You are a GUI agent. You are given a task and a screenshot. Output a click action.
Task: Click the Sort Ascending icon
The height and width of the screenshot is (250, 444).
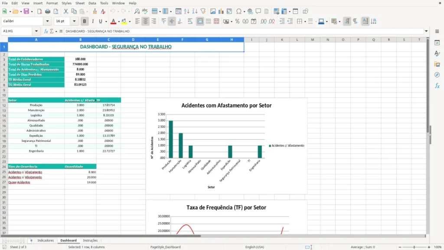tap(186, 11)
